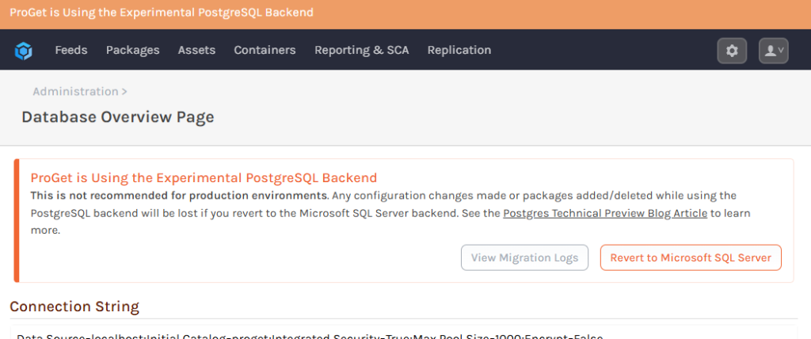Go to Feeds in navigation bar
Screen dimensions: 811x339
71,50
